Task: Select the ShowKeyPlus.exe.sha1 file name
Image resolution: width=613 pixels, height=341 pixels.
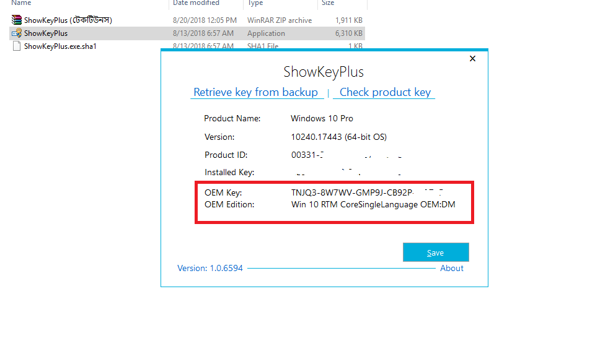Action: [60, 46]
